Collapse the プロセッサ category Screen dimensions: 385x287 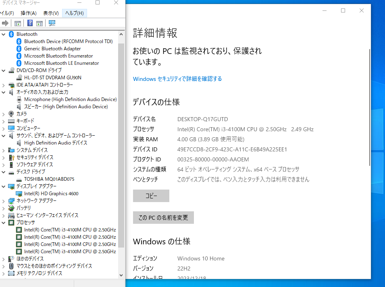click(4, 223)
